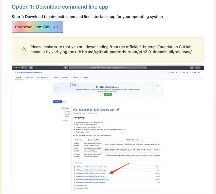Image resolution: width=216 pixels, height=194 pixels.
Task: Select the Insights tab
Action: click(x=85, y=78)
